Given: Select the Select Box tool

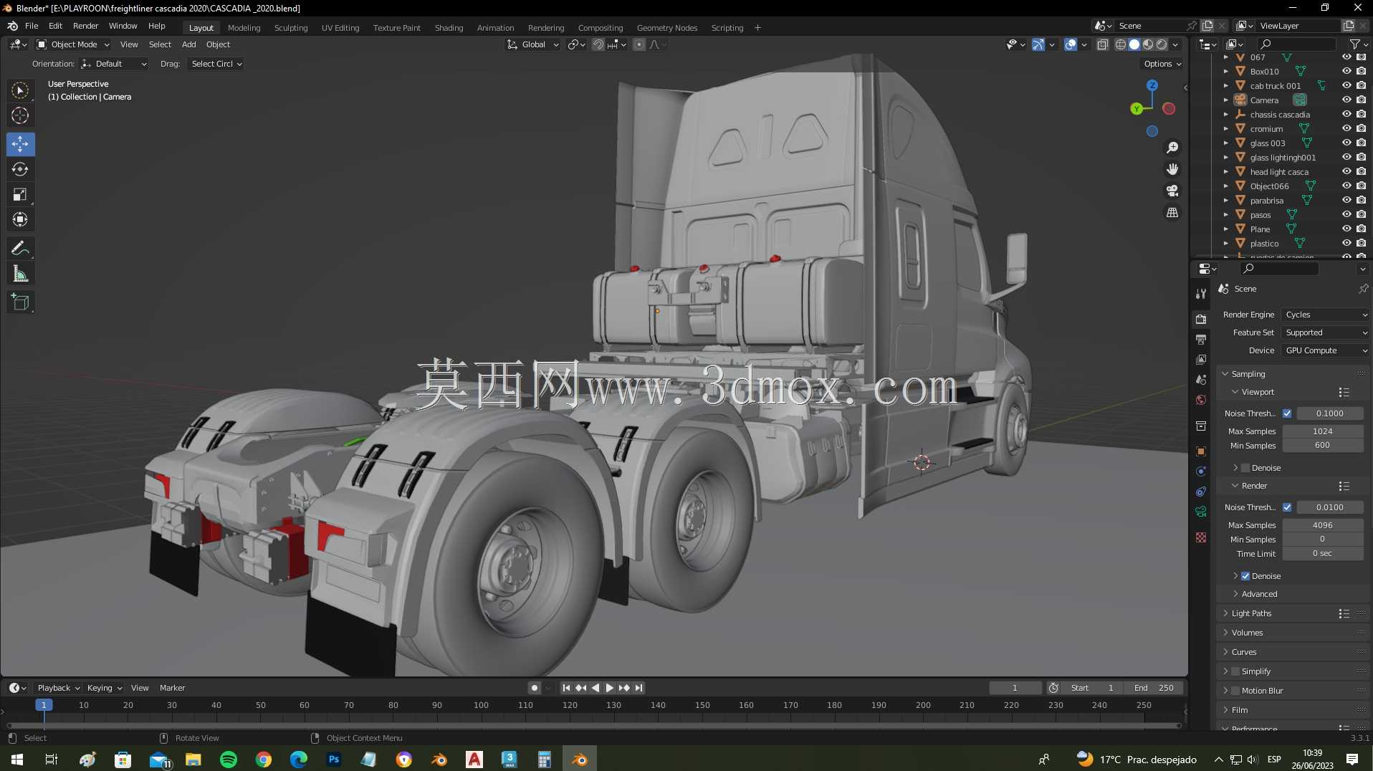Looking at the screenshot, I should tap(20, 90).
